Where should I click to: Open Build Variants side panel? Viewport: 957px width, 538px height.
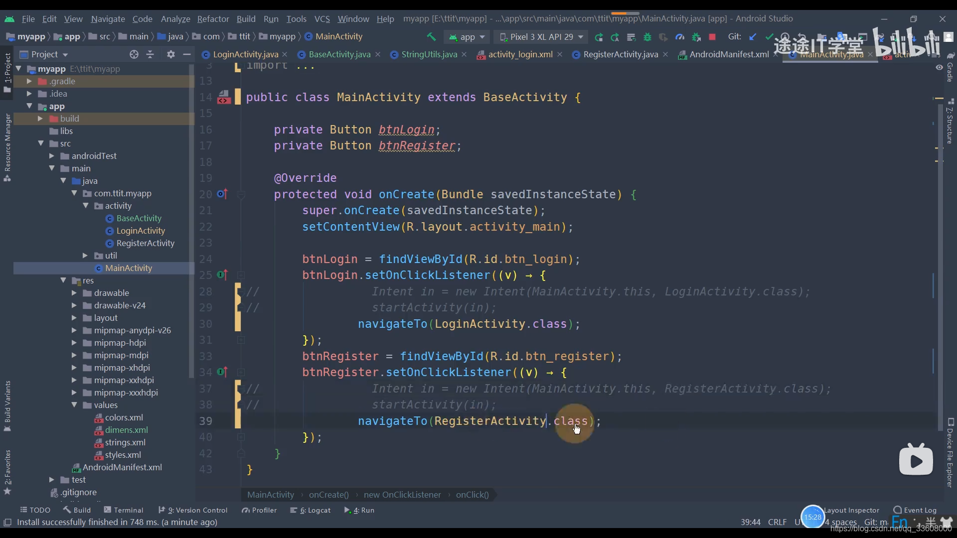(7, 406)
